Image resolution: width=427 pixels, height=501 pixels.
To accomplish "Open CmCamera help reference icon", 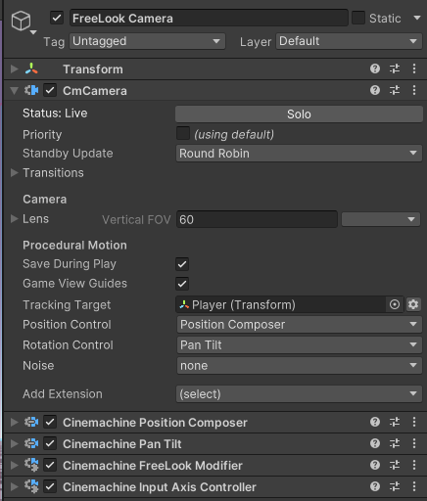I will [375, 90].
